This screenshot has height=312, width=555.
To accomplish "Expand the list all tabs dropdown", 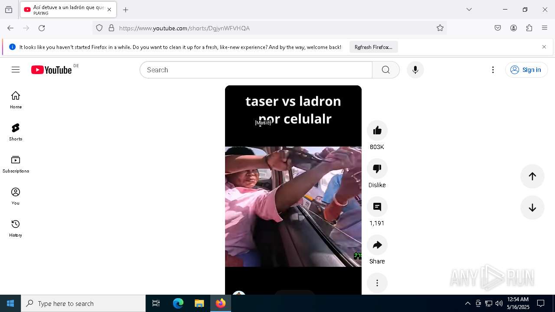I will coord(469,10).
